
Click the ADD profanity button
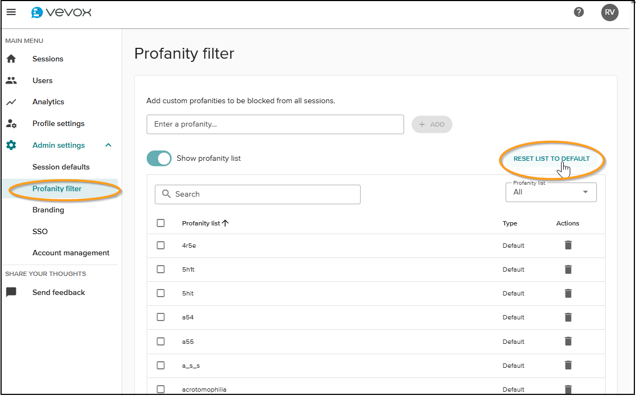pos(432,124)
